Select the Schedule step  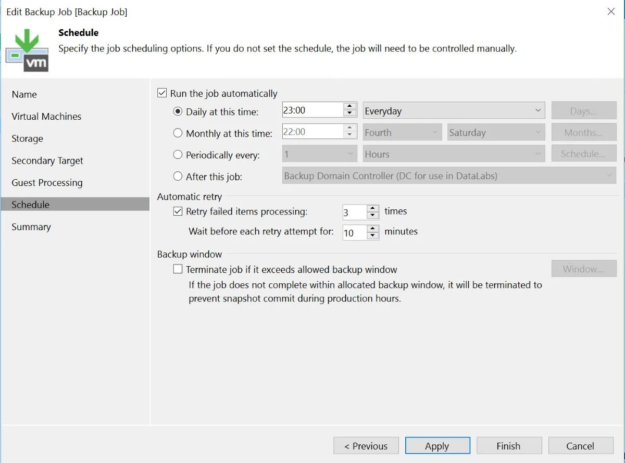click(75, 204)
